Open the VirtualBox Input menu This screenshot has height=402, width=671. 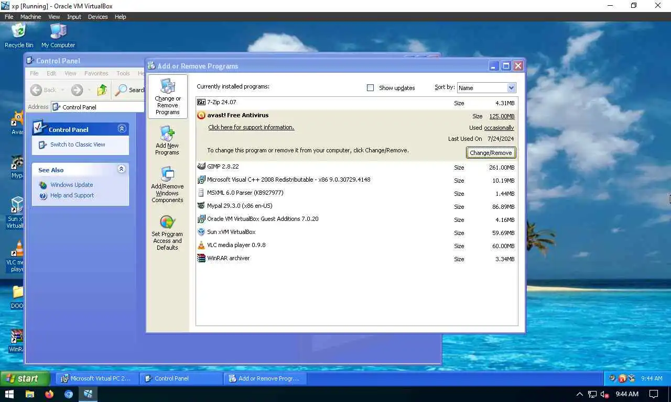(x=74, y=17)
